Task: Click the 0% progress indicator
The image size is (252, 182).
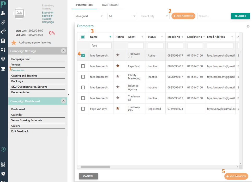Action: click(52, 33)
